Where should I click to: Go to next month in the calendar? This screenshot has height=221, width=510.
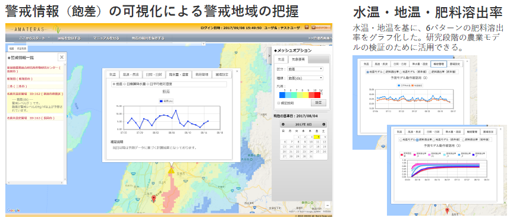[323, 125]
